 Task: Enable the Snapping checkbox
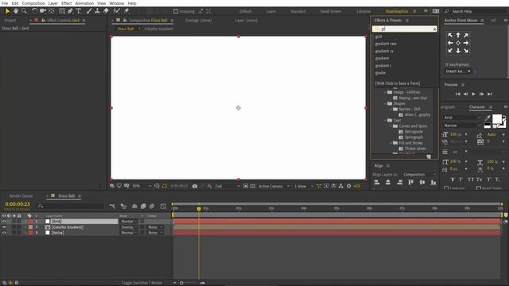coord(176,11)
